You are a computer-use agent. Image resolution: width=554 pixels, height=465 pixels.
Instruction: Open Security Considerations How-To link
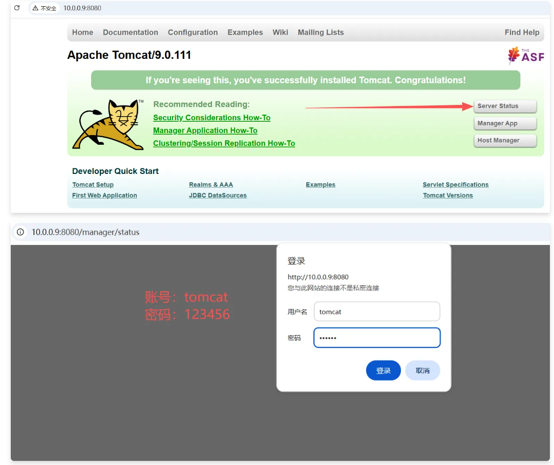(211, 118)
